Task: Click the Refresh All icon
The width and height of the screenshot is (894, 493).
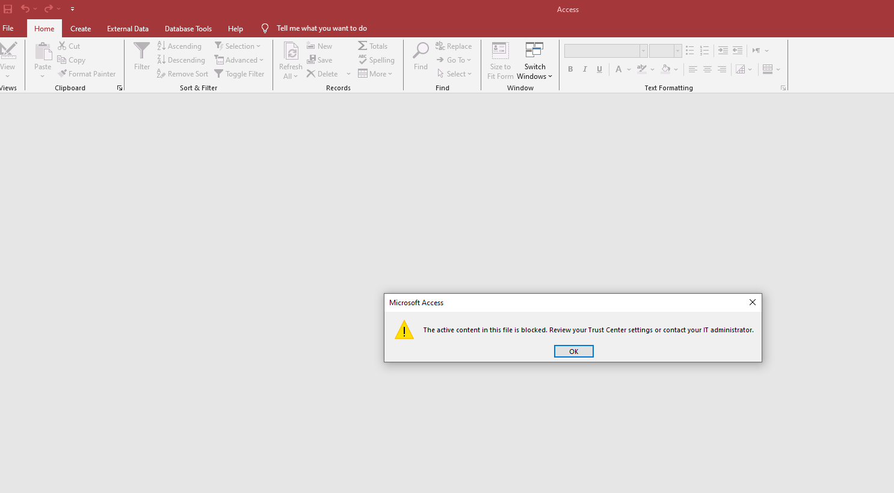Action: (x=291, y=52)
